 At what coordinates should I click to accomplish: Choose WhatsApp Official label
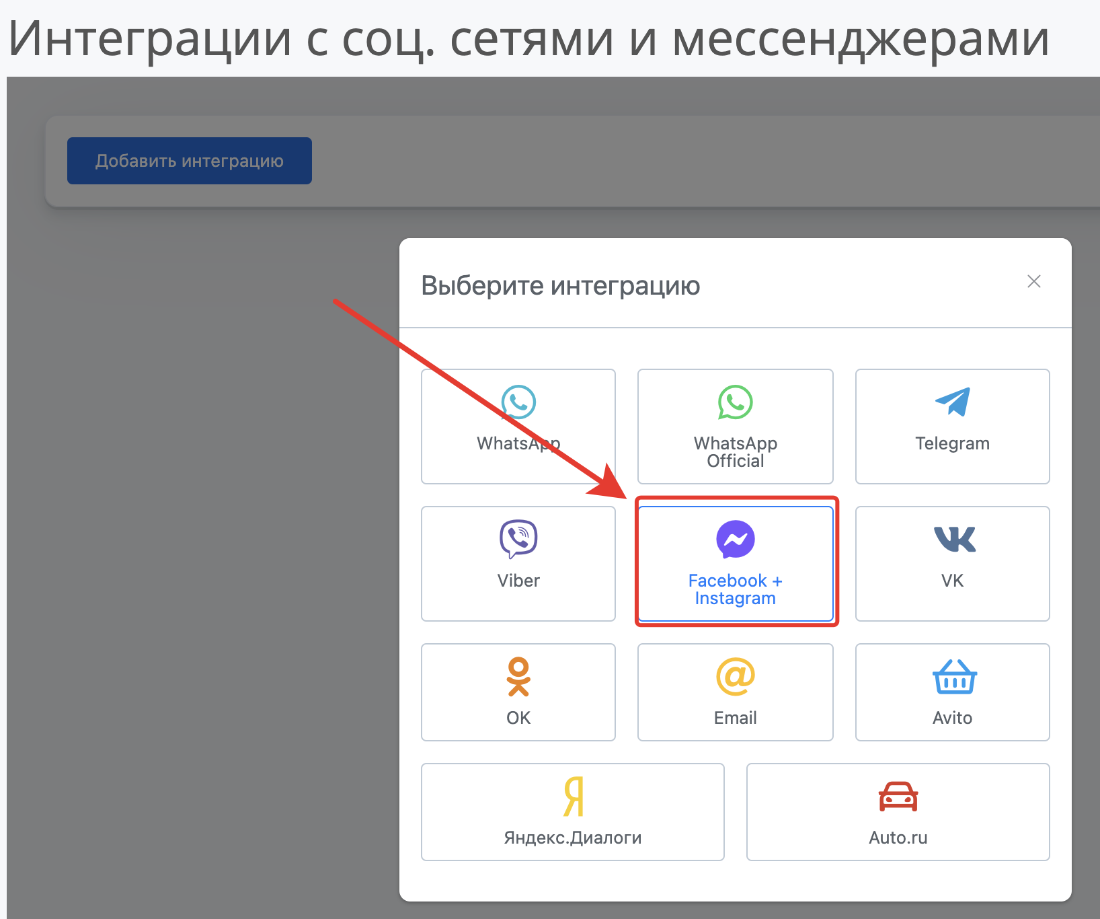(x=736, y=452)
